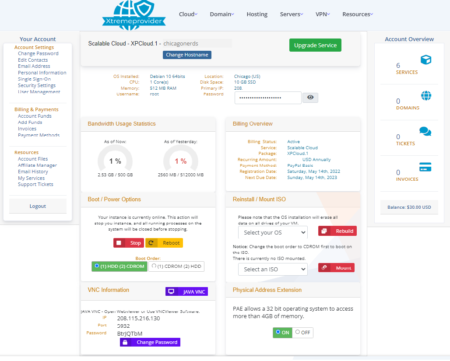450x361 pixels.
Task: Click the Change Hostname button
Action: [187, 55]
